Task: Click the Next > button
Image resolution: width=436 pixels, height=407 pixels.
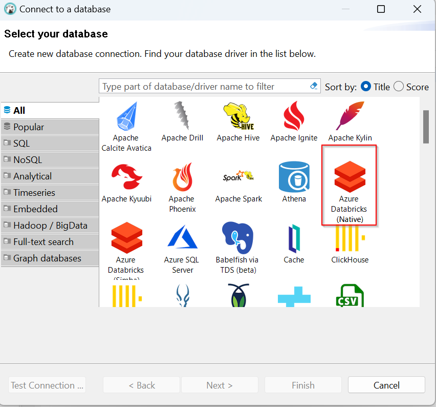Action: pyautogui.click(x=220, y=385)
